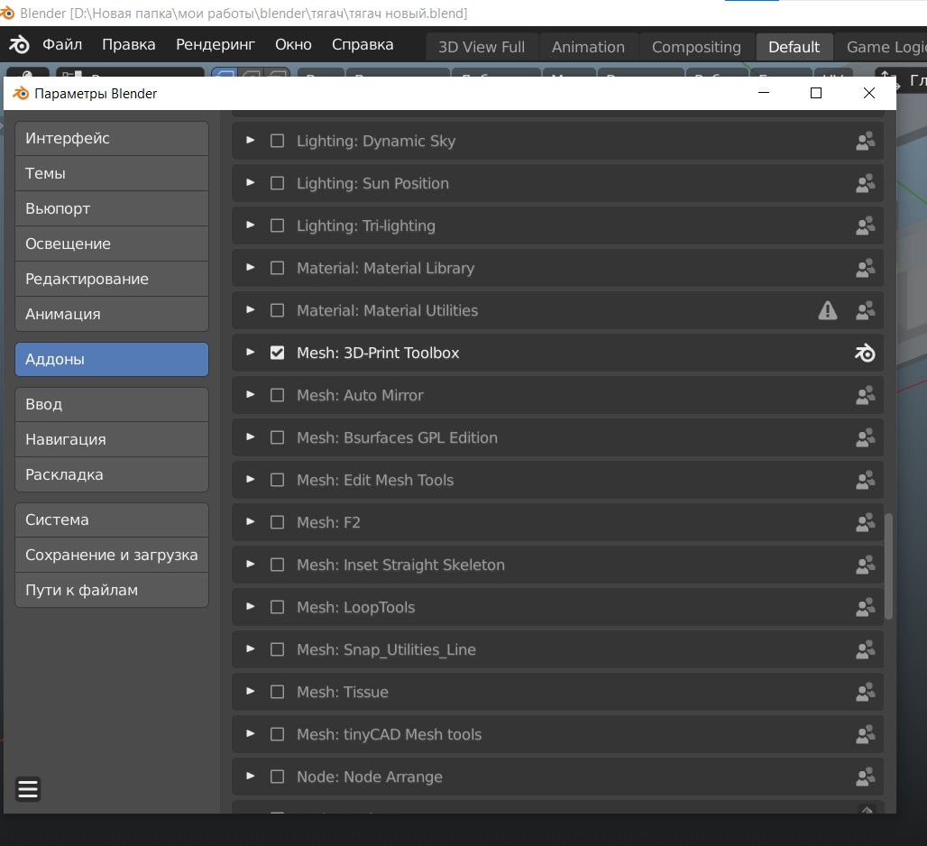Click the Blender logo in the menu bar
The image size is (927, 846).
(x=19, y=45)
